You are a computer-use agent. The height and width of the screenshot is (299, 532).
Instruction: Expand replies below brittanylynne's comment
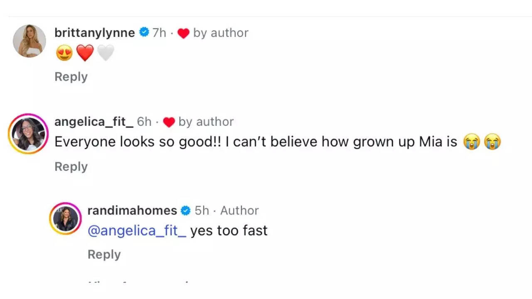[x=71, y=76]
